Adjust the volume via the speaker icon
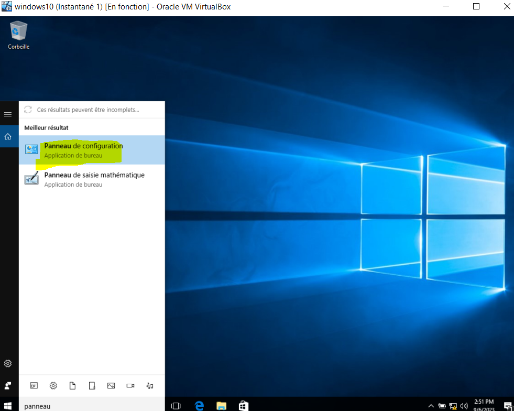 coord(463,405)
